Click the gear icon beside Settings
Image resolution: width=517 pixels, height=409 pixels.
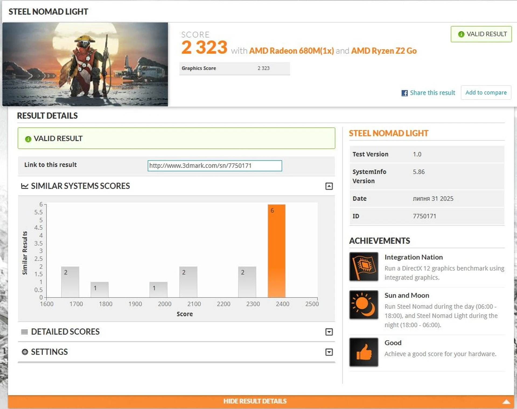coord(25,352)
